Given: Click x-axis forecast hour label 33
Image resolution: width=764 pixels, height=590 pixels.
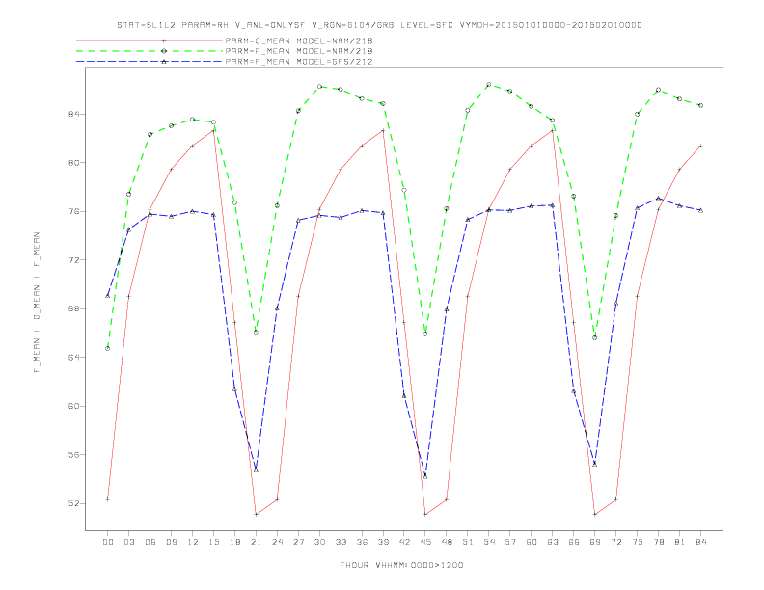Looking at the screenshot, I should pos(341,542).
